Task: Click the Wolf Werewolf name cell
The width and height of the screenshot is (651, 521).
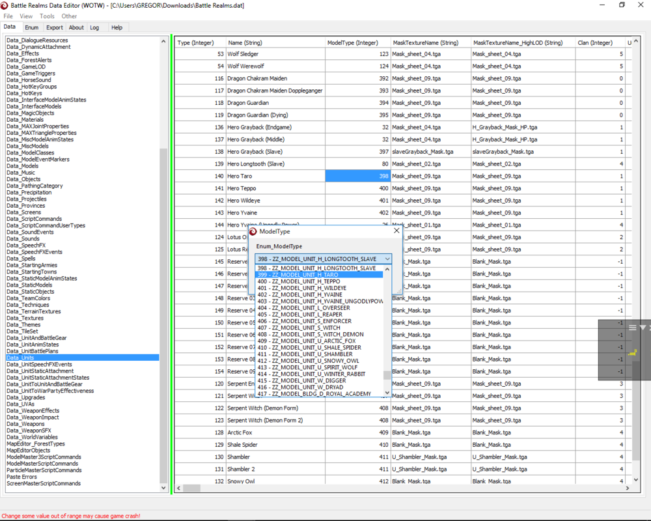Action: click(x=275, y=66)
